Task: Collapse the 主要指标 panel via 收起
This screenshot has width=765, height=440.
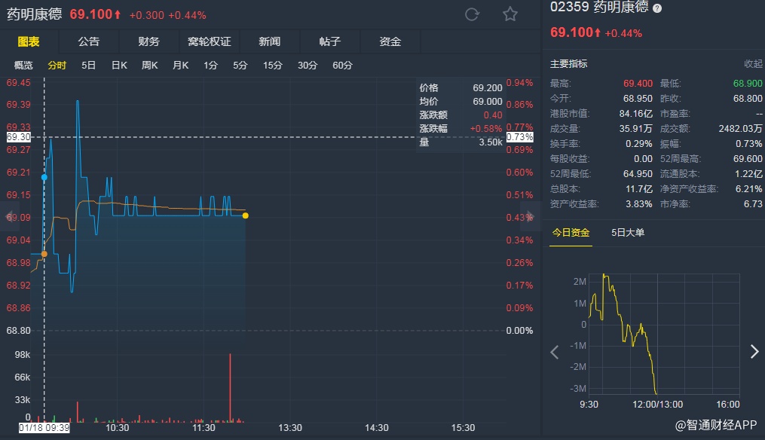Action: click(x=753, y=64)
